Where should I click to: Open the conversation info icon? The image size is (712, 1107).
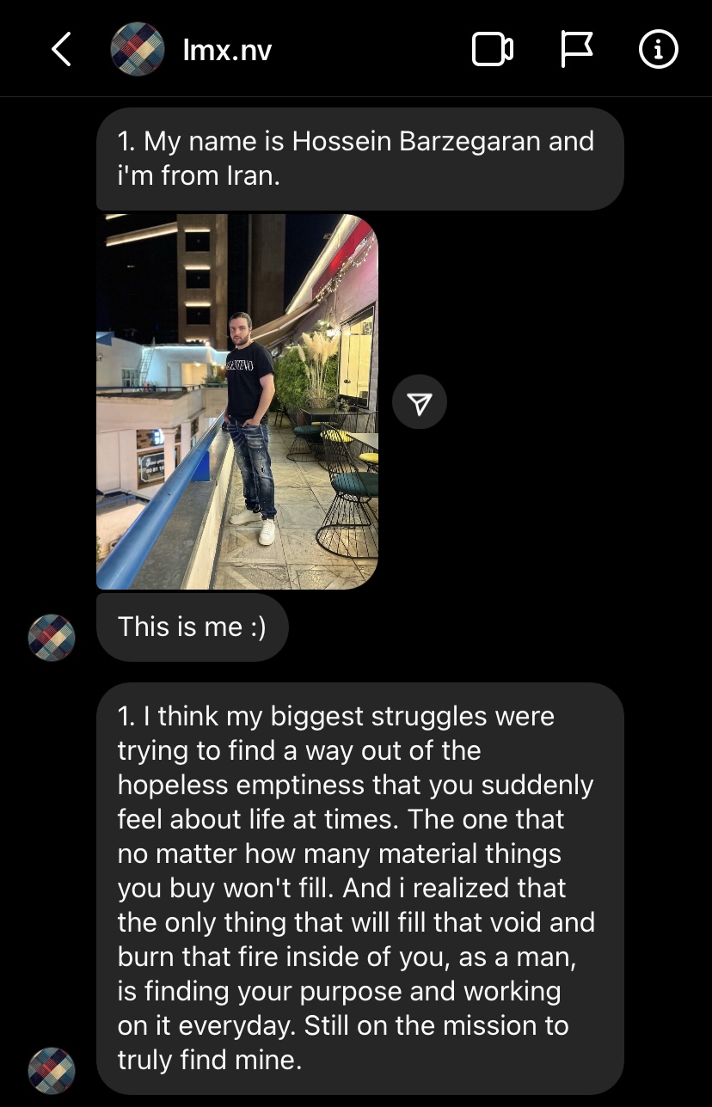(659, 50)
